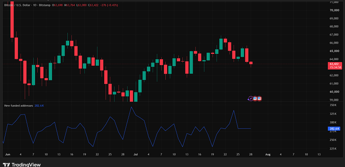Screen dimensions: 345x167
Task: Click the indicator line peak near 350K
Action: click(x=131, y=107)
